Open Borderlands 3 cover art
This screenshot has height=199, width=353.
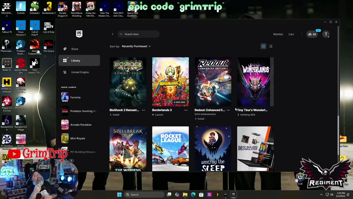pos(170,82)
